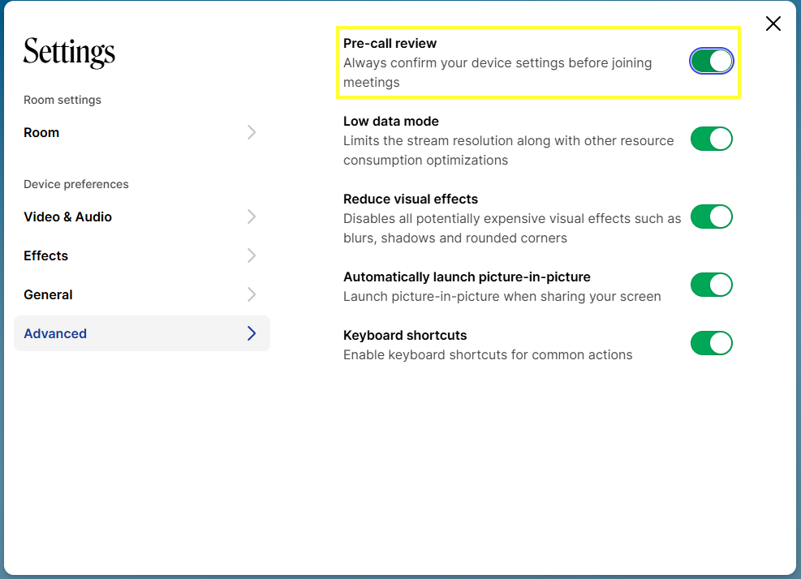Open Video & Audio preferences
Image resolution: width=801 pixels, height=579 pixels.
tap(142, 217)
